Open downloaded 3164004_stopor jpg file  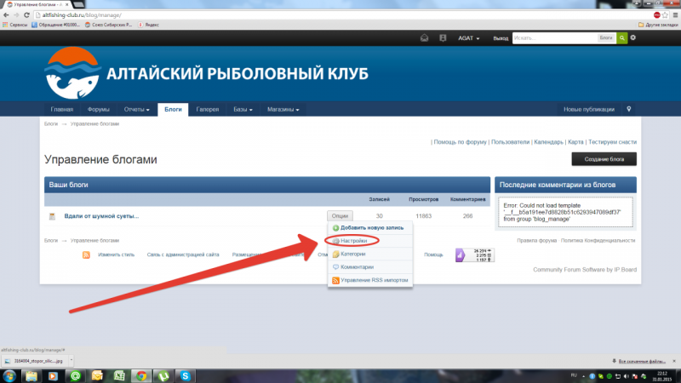pos(35,360)
